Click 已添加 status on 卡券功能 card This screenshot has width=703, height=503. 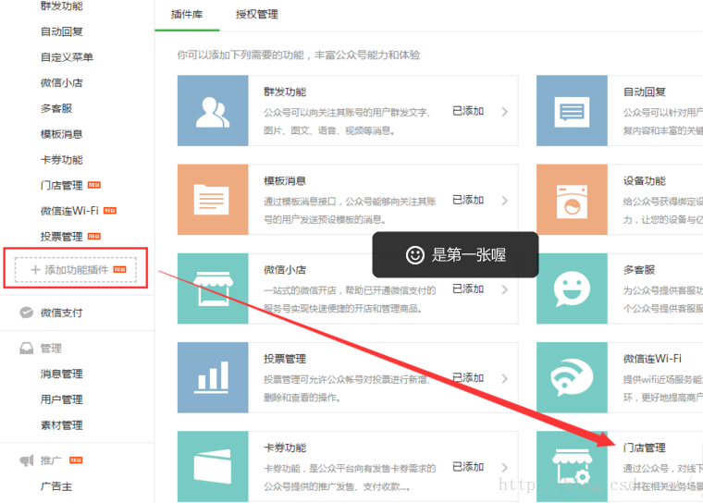(468, 467)
